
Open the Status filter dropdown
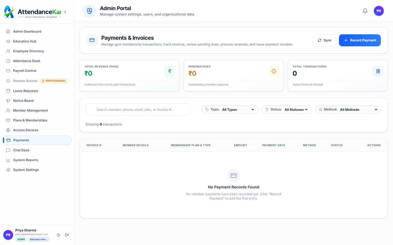pos(287,109)
